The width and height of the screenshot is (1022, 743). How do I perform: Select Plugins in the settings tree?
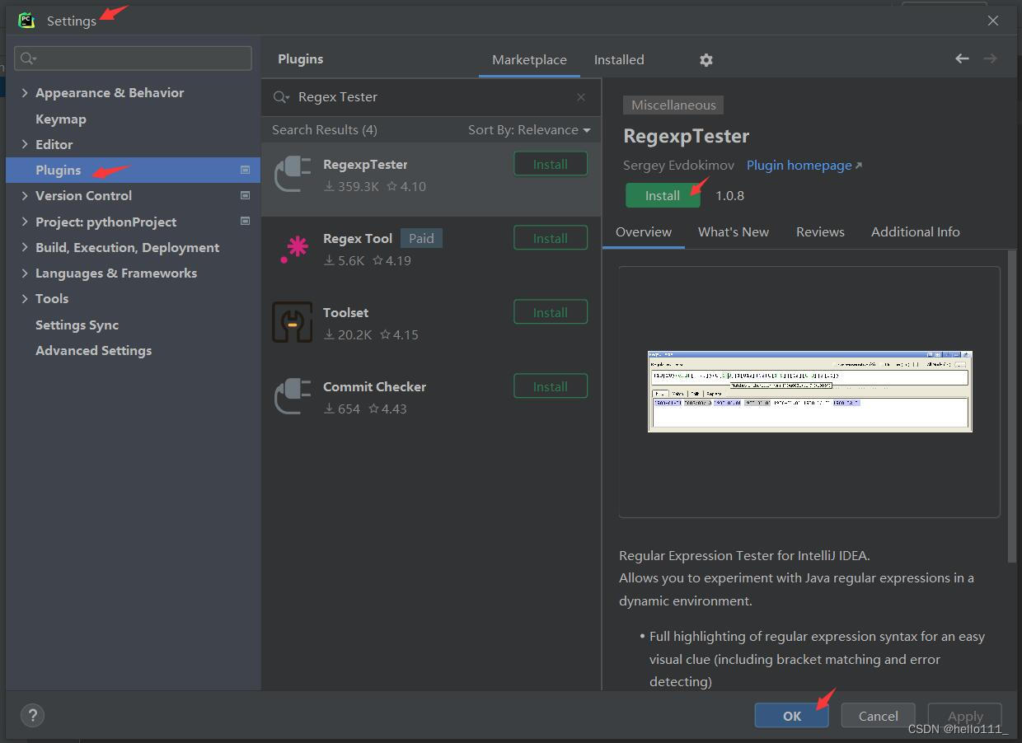pos(133,170)
